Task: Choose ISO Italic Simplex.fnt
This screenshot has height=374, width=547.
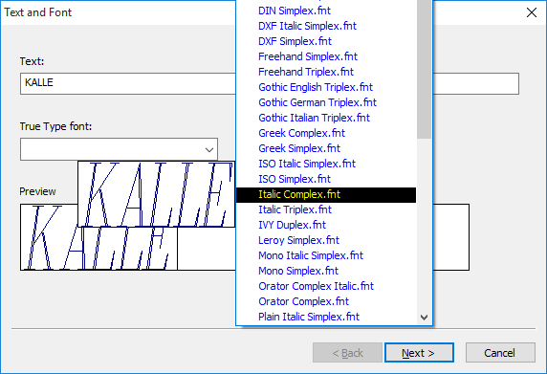Action: click(x=326, y=164)
